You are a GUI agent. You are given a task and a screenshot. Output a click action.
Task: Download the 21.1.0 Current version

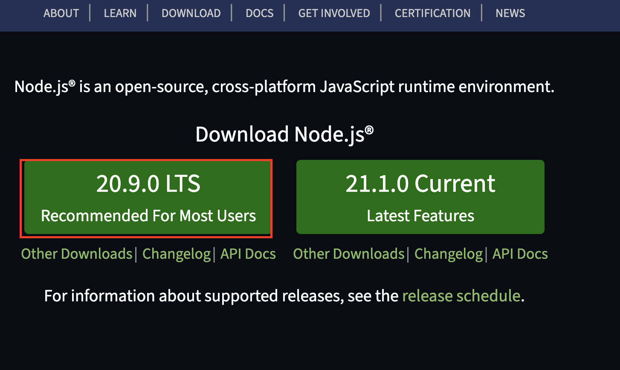[x=420, y=197]
